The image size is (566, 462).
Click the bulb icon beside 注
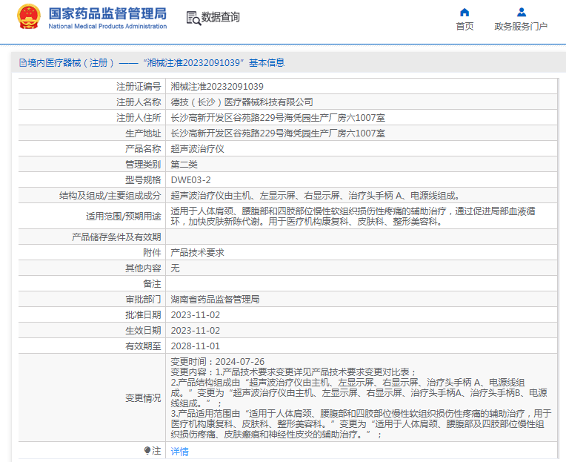[147, 450]
